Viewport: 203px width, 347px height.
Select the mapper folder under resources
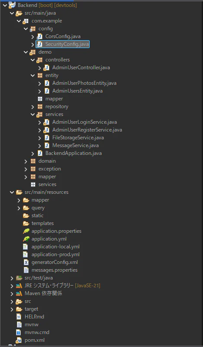coord(40,200)
